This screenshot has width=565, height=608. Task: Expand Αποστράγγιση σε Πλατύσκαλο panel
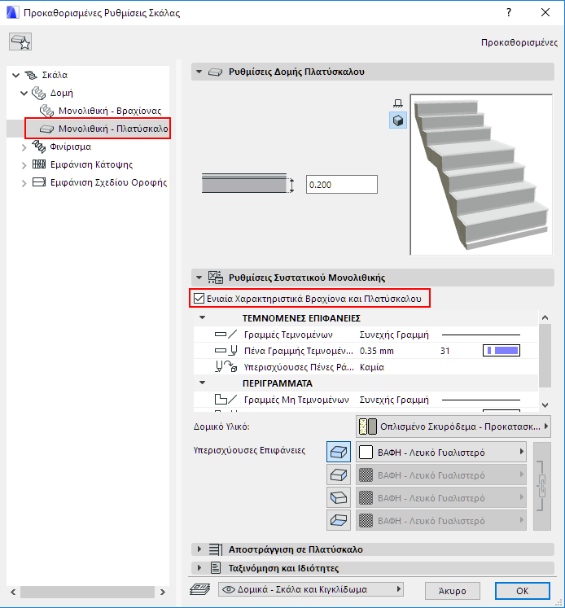[199, 549]
